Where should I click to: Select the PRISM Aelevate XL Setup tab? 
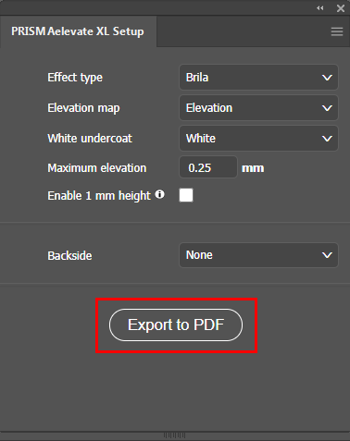coord(78,31)
